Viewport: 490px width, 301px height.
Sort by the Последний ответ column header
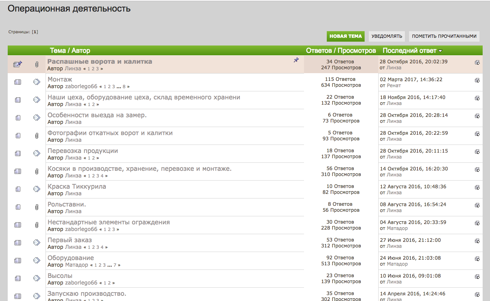pyautogui.click(x=409, y=51)
